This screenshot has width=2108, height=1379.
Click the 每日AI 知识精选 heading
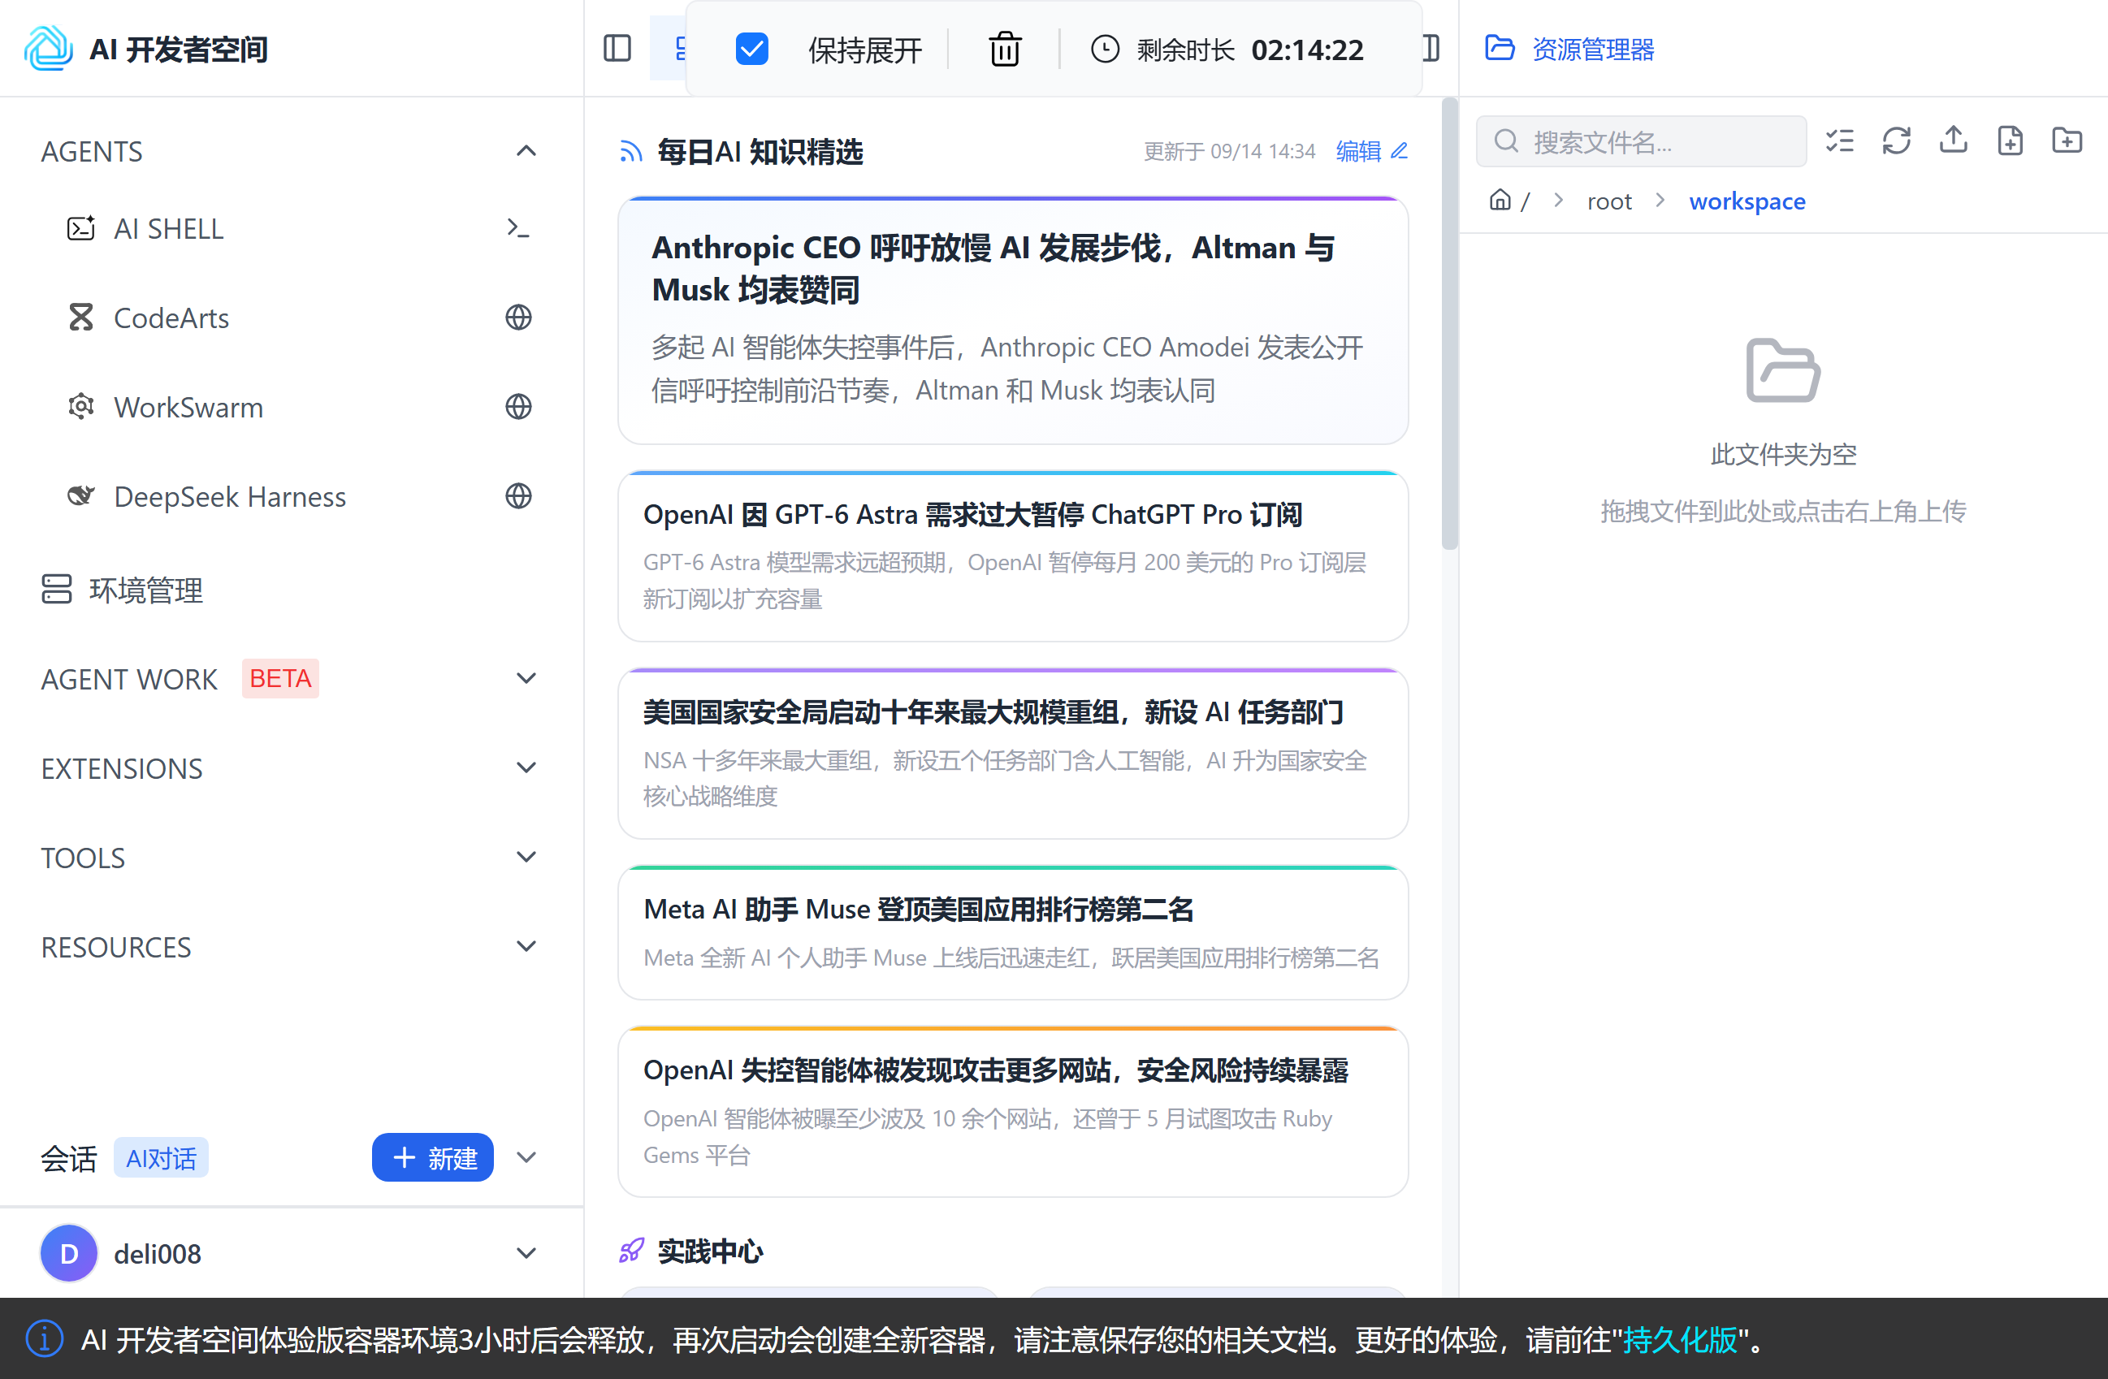(x=760, y=151)
